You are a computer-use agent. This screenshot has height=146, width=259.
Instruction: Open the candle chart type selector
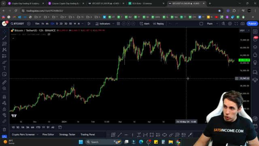pyautogui.click(x=89, y=24)
